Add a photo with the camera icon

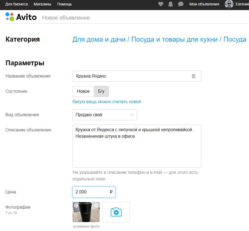pyautogui.click(x=116, y=212)
